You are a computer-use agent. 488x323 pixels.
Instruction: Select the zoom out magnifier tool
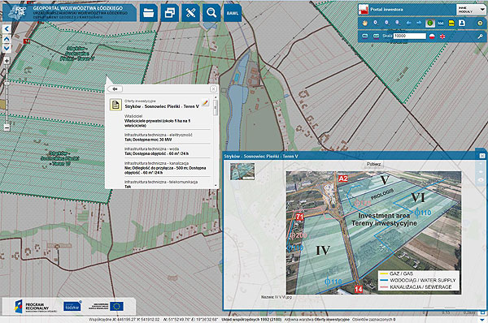[387, 23]
